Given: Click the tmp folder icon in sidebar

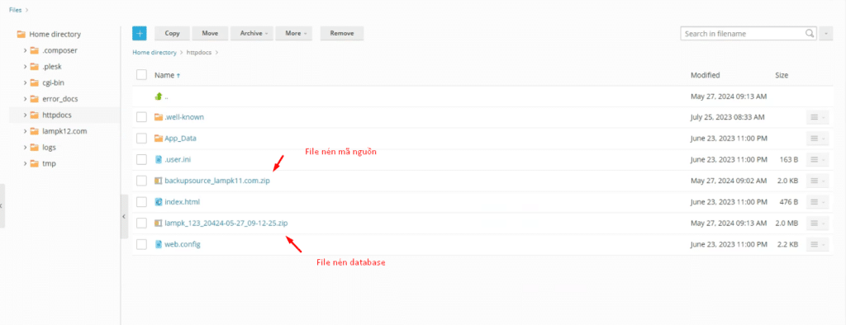Looking at the screenshot, I should coord(35,163).
